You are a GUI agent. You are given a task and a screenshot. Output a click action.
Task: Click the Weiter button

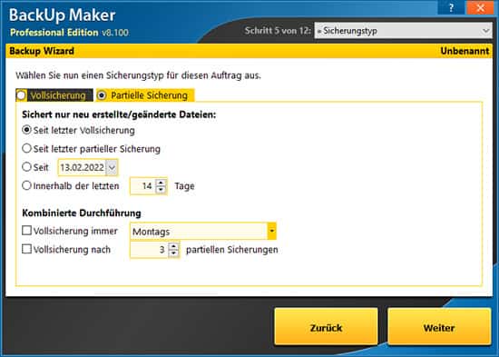point(439,326)
